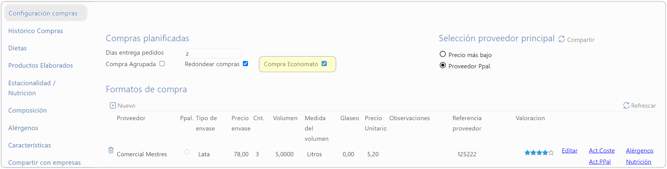Choose the Proveedor Ppal. radio button
The height and width of the screenshot is (169, 667).
443,65
